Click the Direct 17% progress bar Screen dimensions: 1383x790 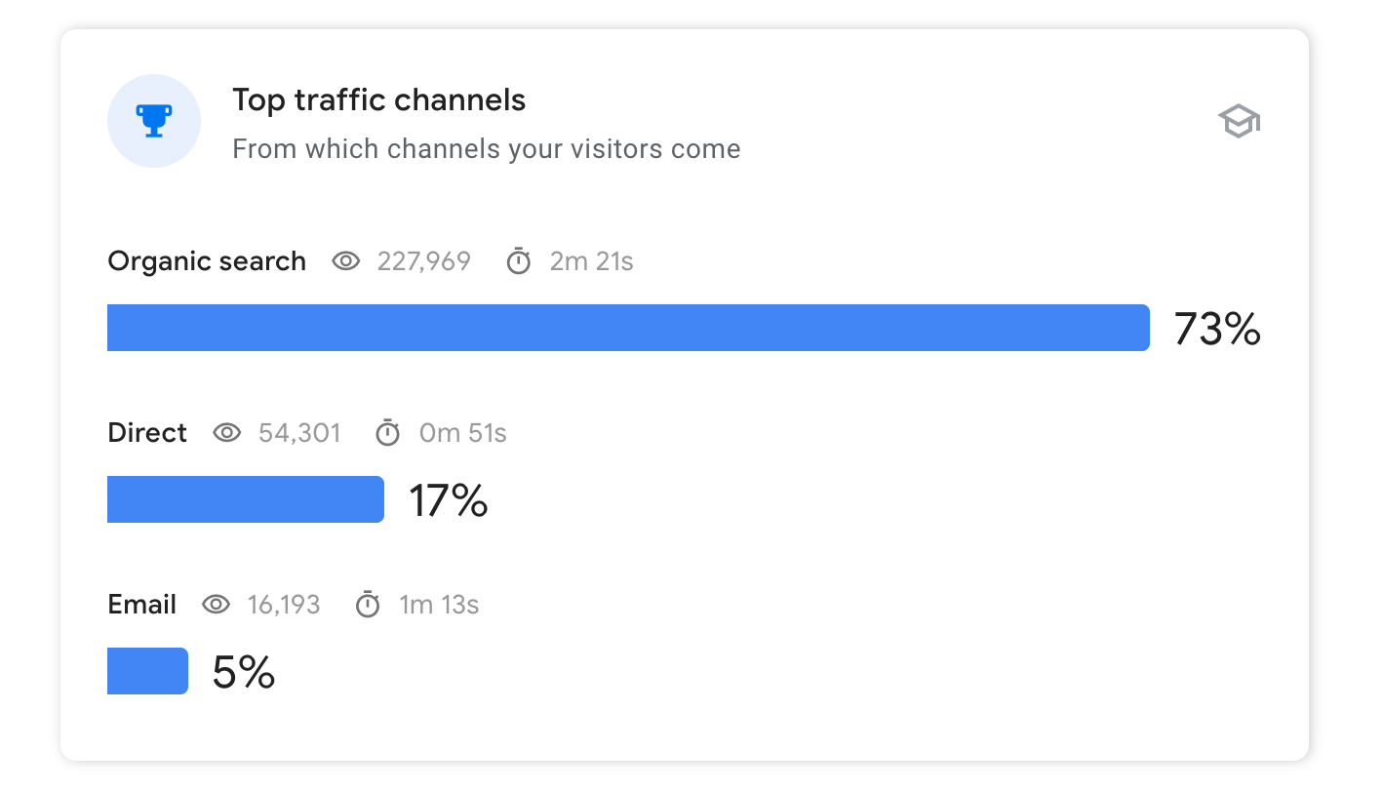pyautogui.click(x=246, y=499)
